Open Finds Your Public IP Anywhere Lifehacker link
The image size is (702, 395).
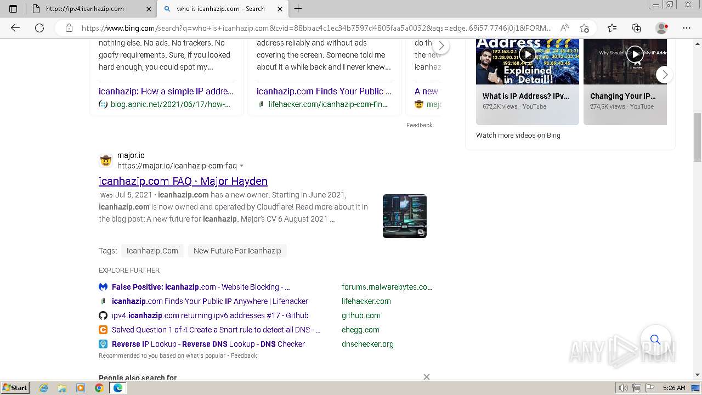coord(210,301)
